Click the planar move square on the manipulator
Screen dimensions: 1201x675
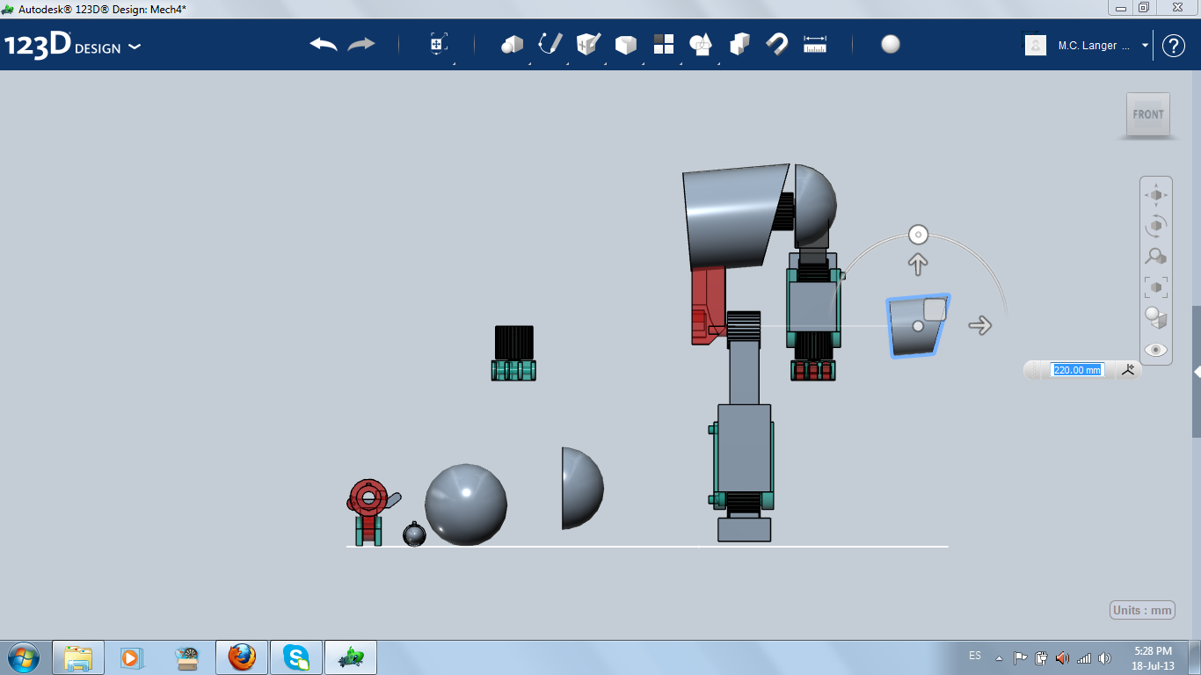tap(935, 309)
